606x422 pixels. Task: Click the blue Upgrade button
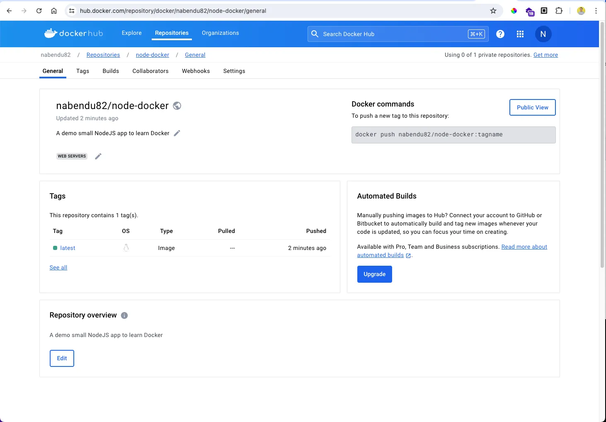click(375, 274)
